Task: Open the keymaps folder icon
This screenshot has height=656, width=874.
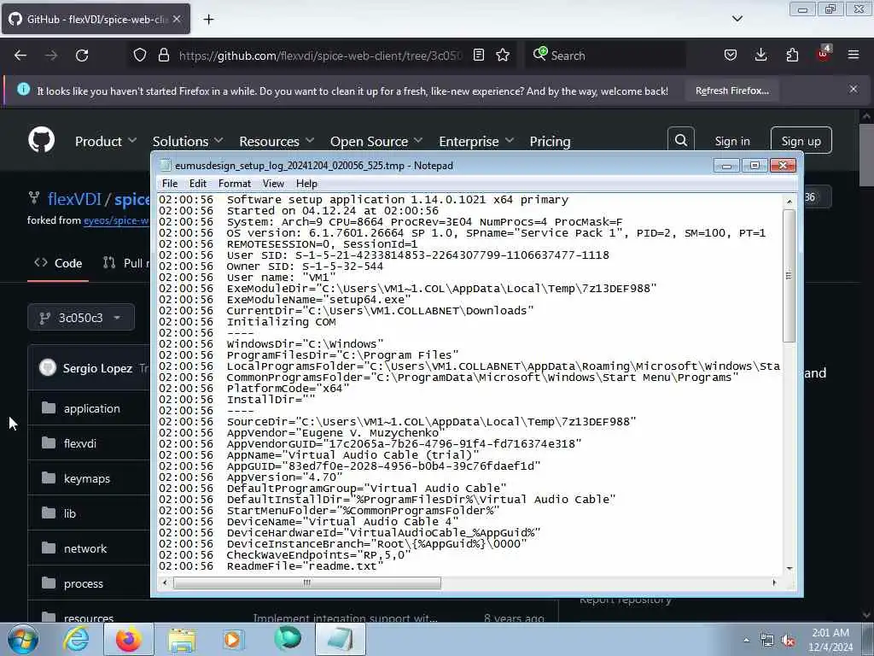Action: click(49, 478)
